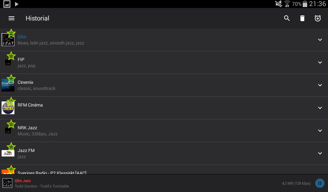Expand the Cinemix station row
Viewport: 328px width, 192px height.
[x=320, y=85]
